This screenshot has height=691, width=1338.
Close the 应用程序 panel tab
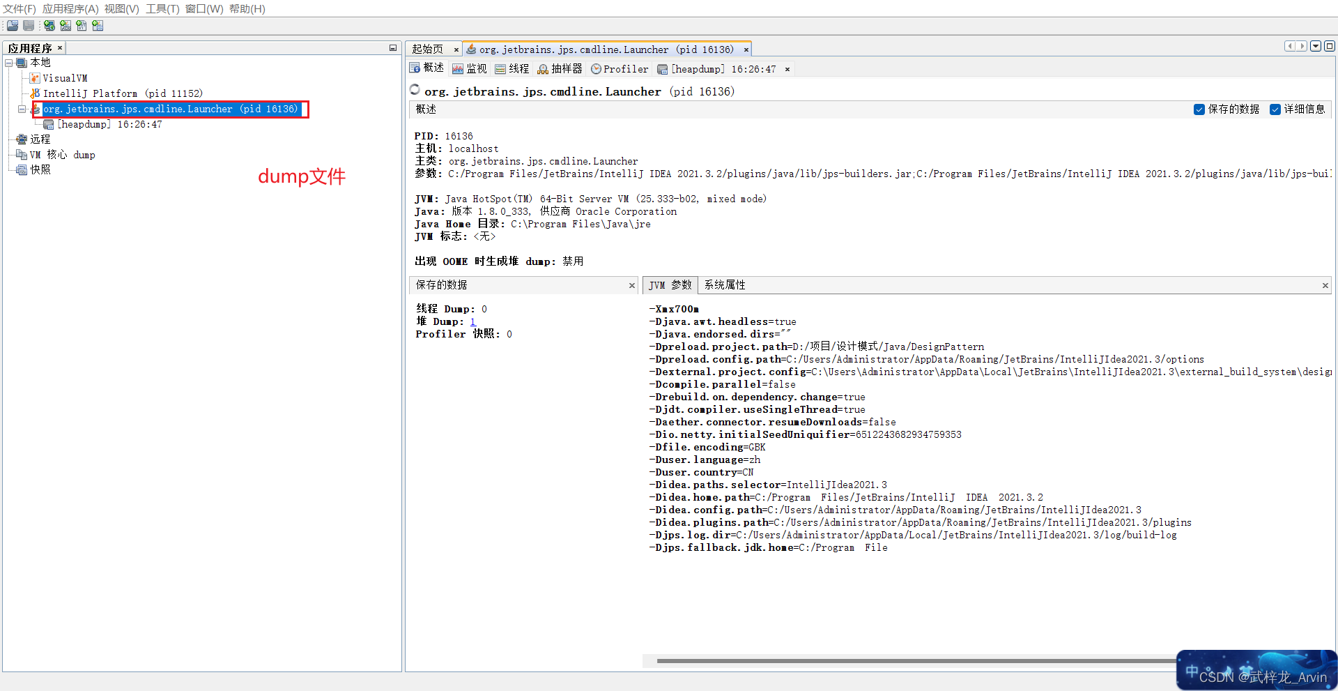60,48
